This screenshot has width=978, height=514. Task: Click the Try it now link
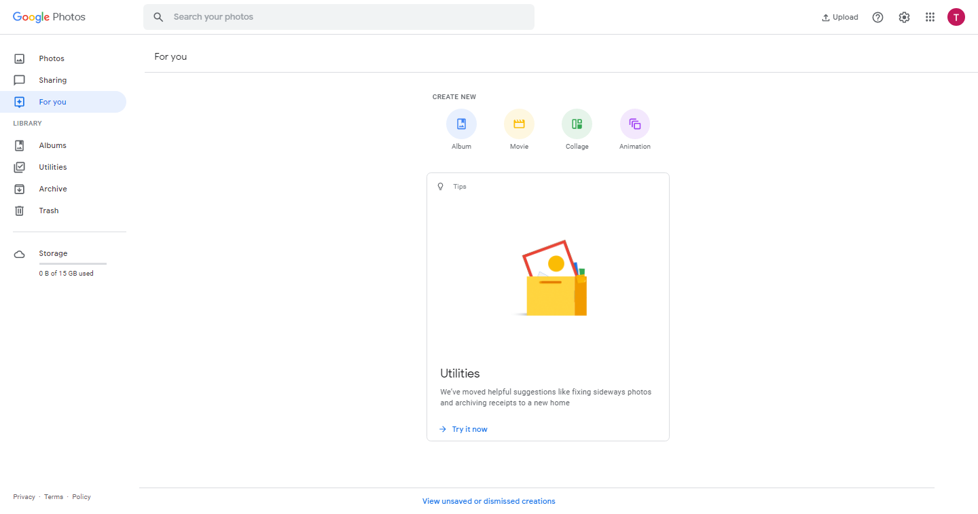[470, 429]
